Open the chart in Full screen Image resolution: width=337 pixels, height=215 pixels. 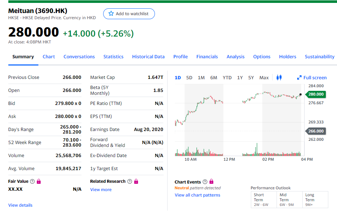click(312, 77)
